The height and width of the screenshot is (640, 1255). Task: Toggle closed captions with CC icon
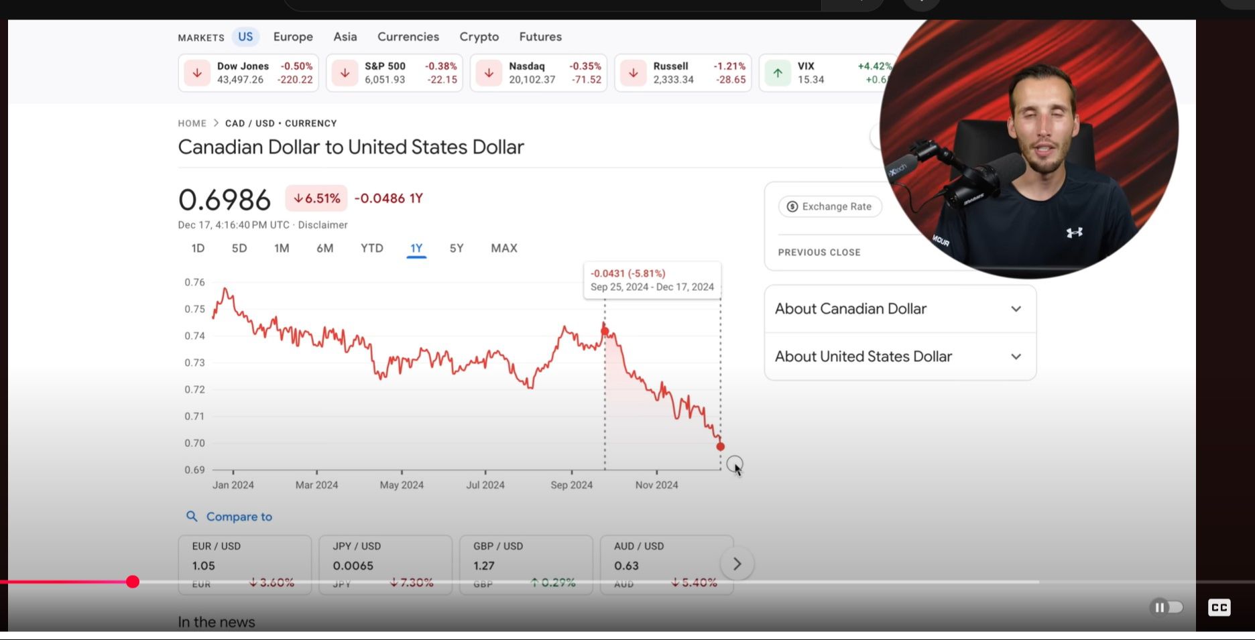[x=1219, y=607]
